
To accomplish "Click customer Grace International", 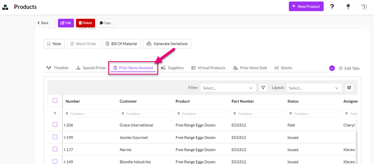I will point(136,125).
